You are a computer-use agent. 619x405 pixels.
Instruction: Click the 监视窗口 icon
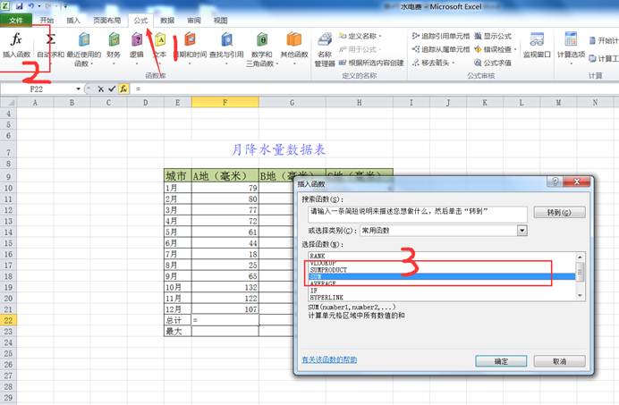point(537,41)
